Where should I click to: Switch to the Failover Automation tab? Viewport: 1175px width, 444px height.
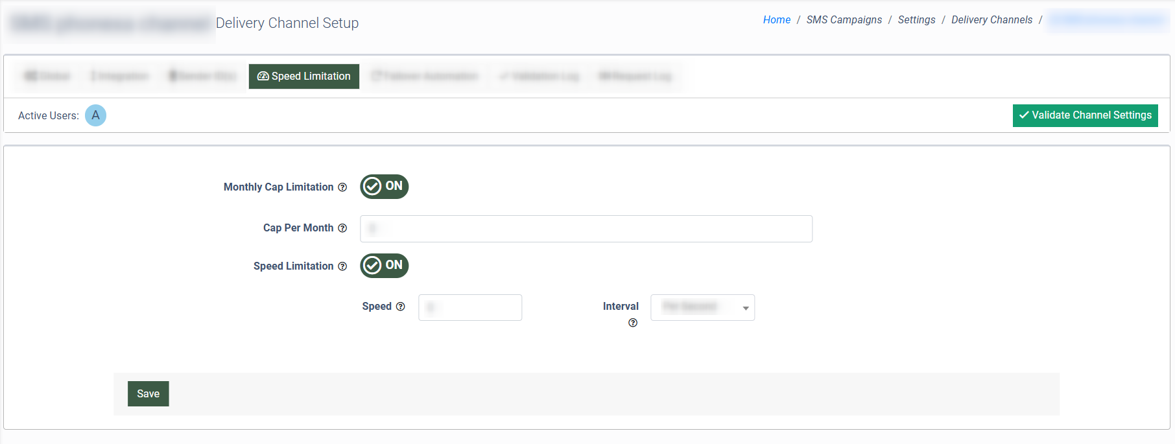point(425,76)
